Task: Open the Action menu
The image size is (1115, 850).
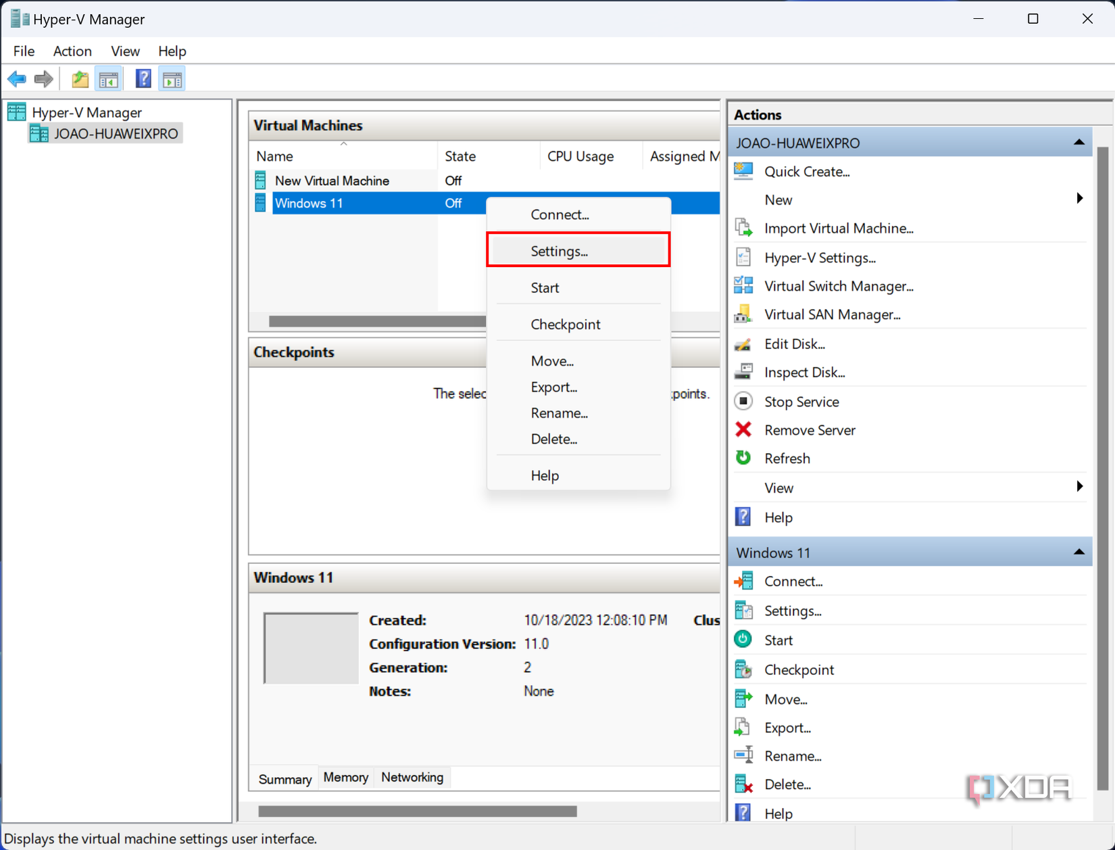Action: pyautogui.click(x=72, y=51)
